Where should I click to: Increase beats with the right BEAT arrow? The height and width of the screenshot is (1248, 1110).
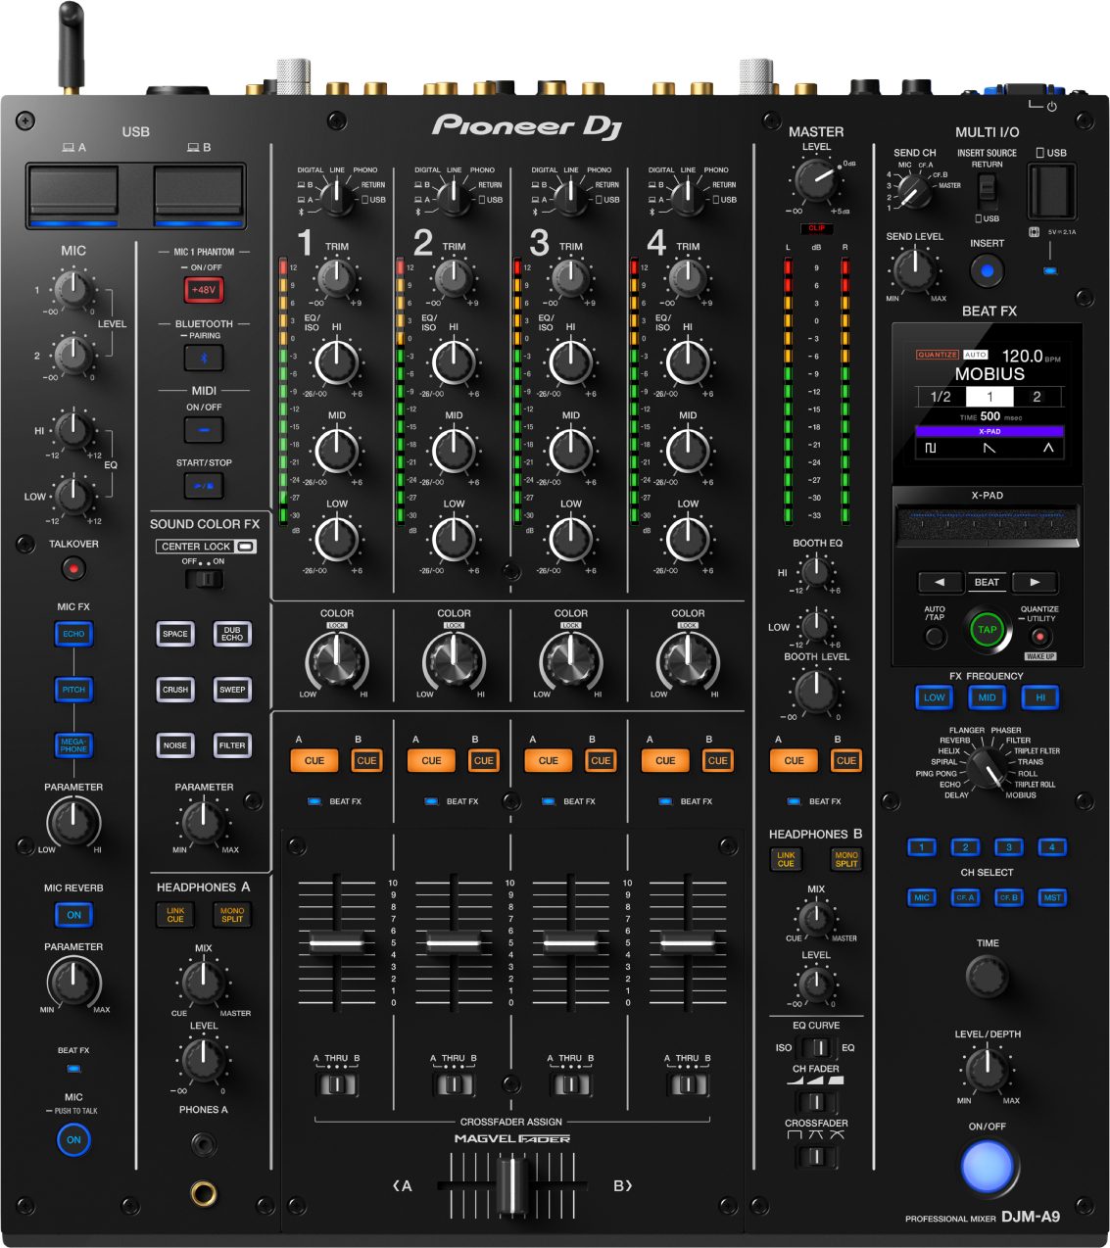click(x=1034, y=582)
